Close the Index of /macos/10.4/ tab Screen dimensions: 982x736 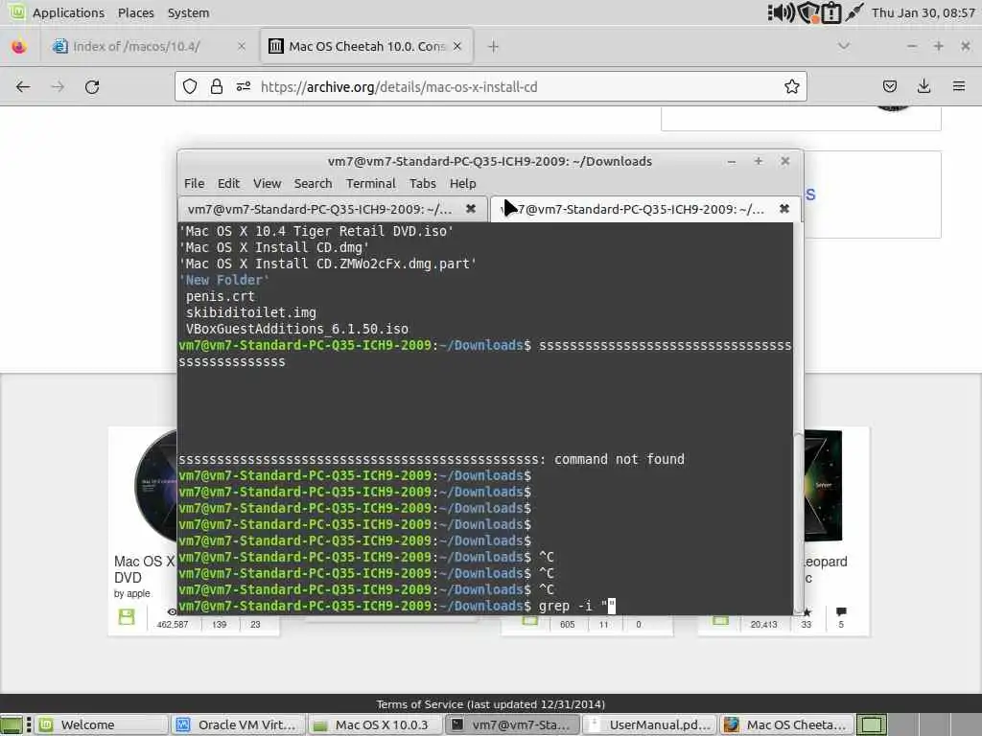tap(241, 46)
